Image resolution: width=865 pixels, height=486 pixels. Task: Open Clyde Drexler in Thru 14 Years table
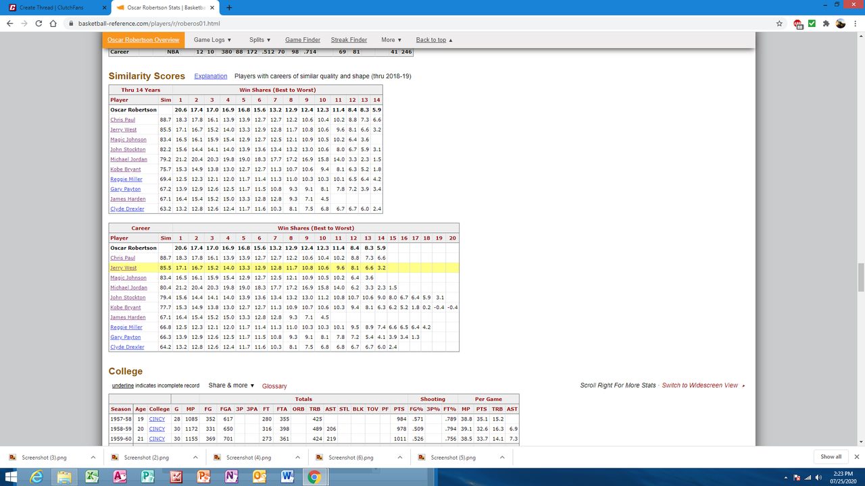point(127,209)
